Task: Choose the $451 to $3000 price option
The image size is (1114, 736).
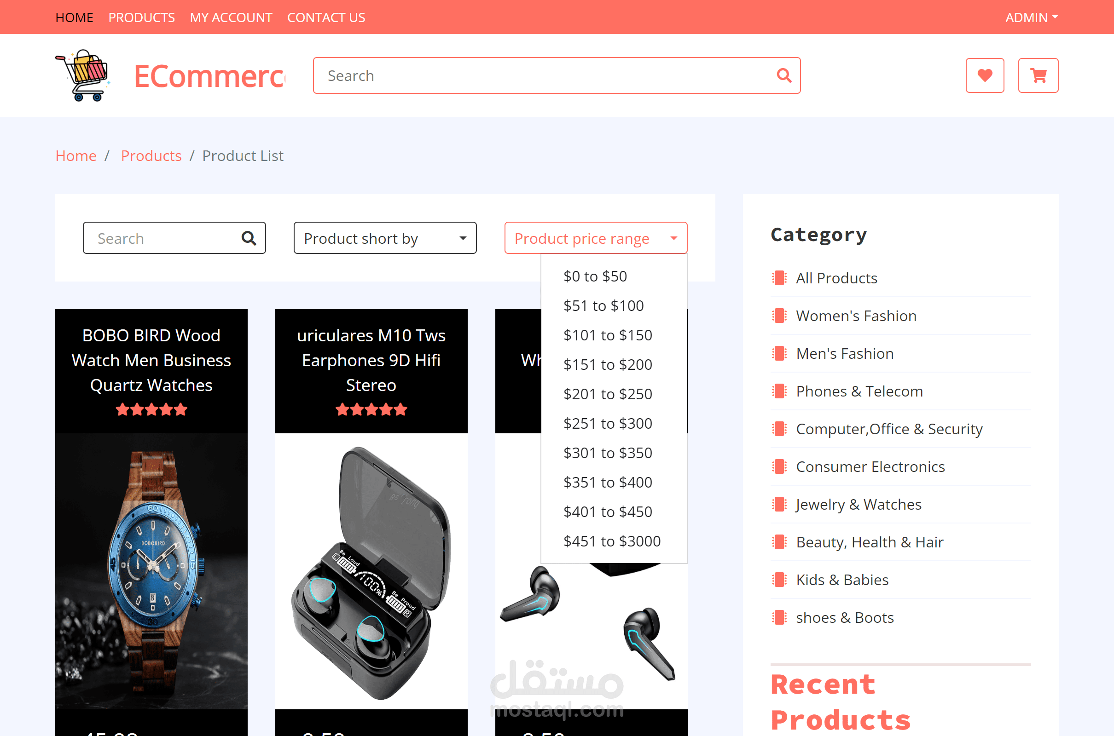Action: [x=611, y=541]
